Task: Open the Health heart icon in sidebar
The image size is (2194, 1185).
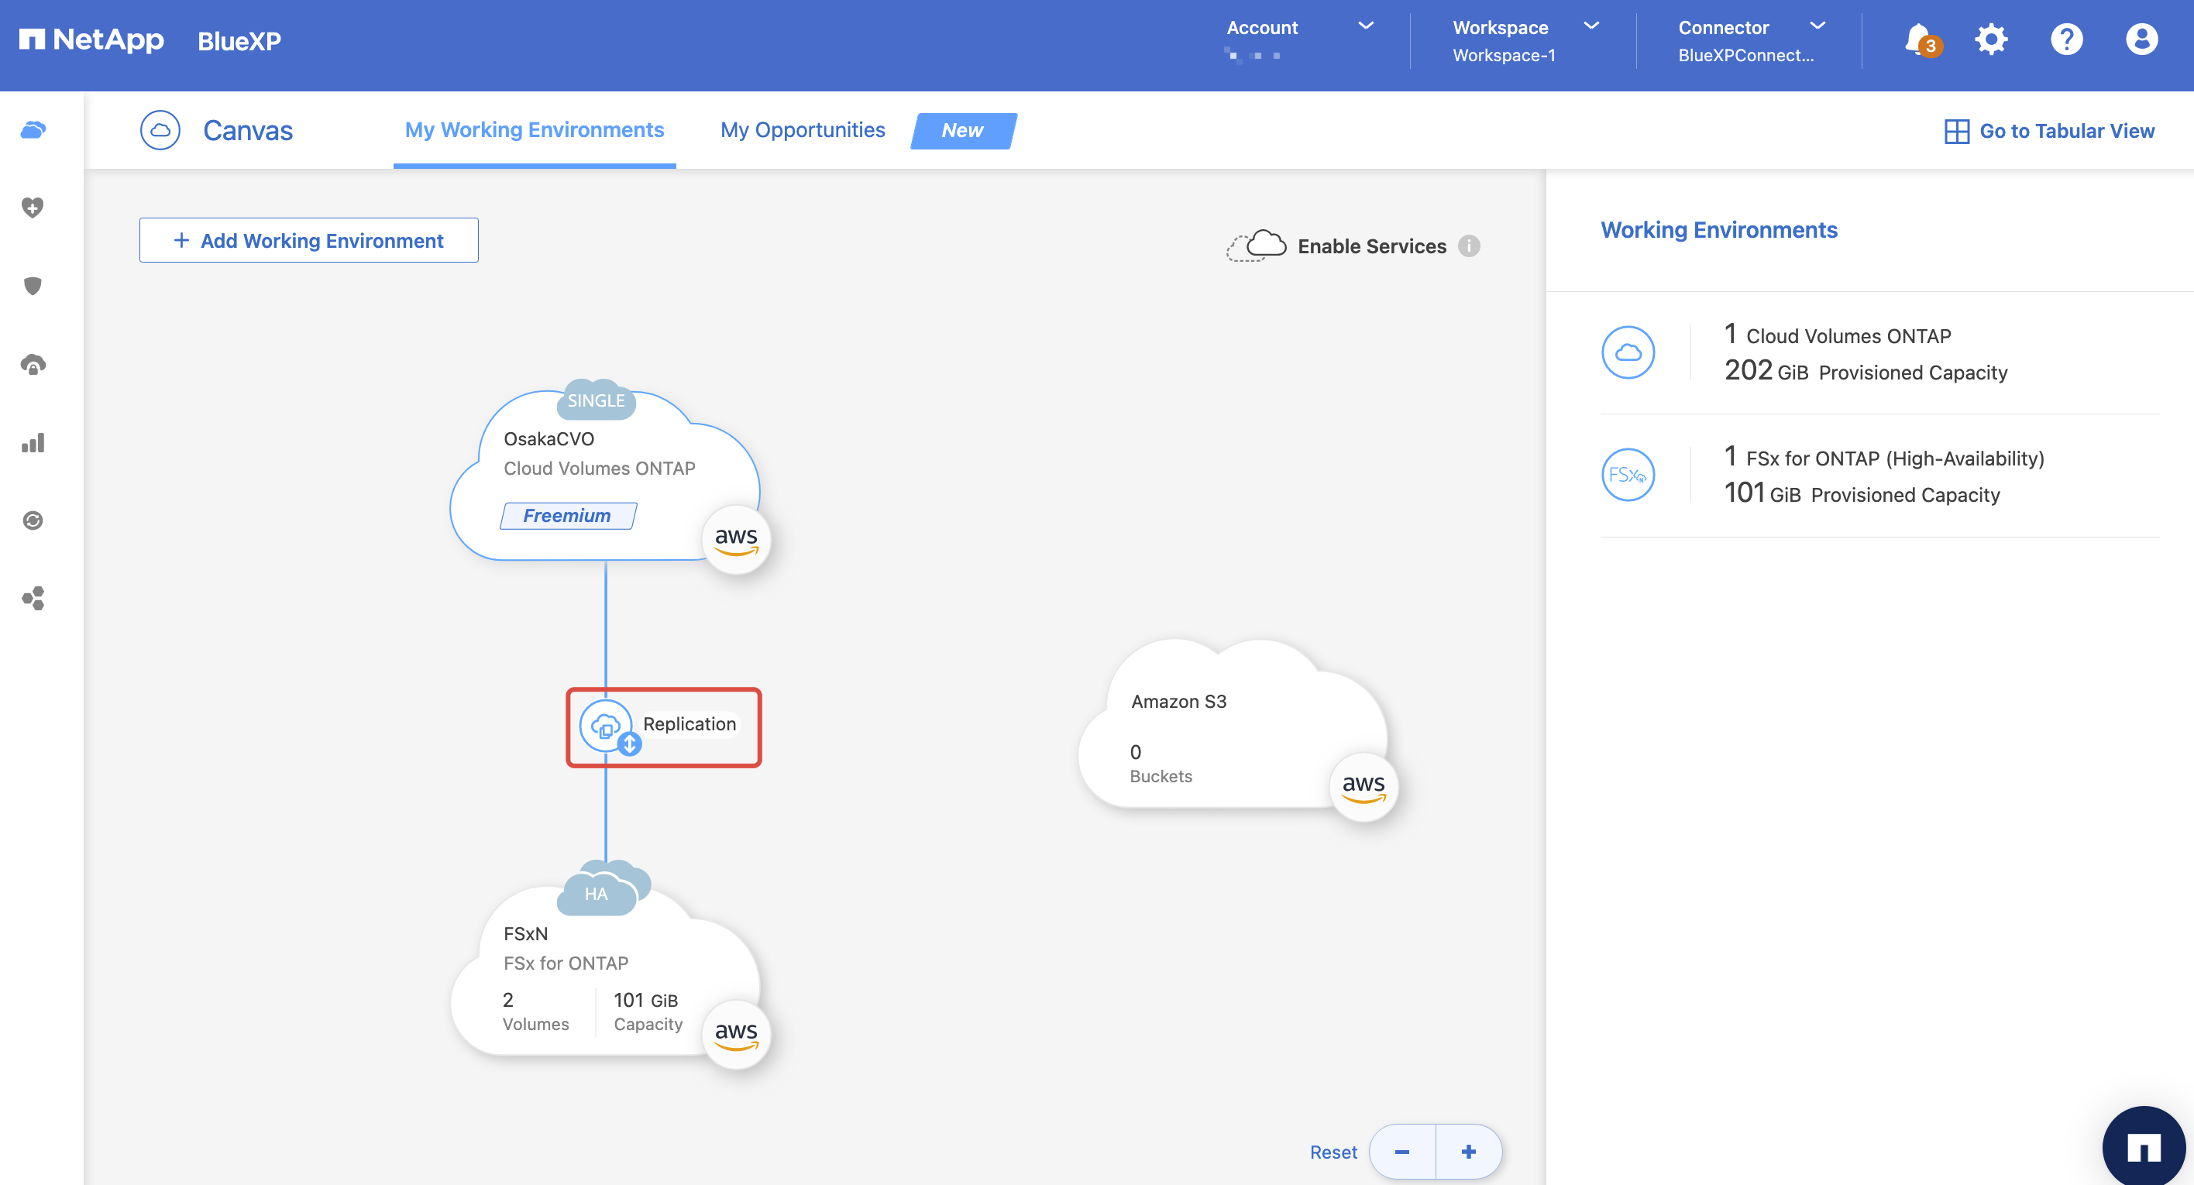Action: [x=33, y=207]
